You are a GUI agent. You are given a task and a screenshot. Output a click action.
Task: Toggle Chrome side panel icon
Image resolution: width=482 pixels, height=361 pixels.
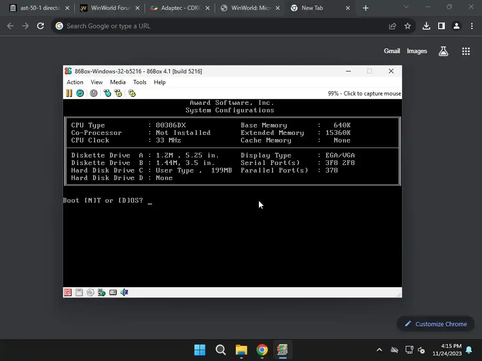pyautogui.click(x=442, y=26)
